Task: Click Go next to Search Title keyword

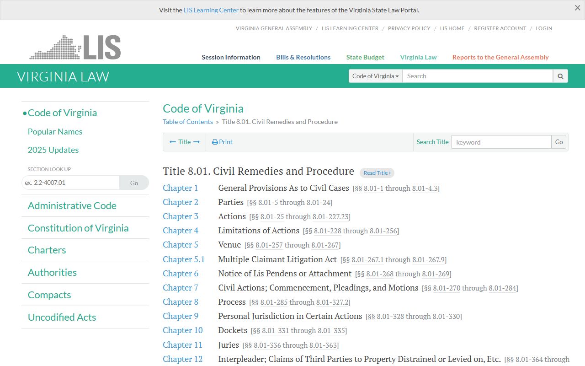Action: (559, 142)
